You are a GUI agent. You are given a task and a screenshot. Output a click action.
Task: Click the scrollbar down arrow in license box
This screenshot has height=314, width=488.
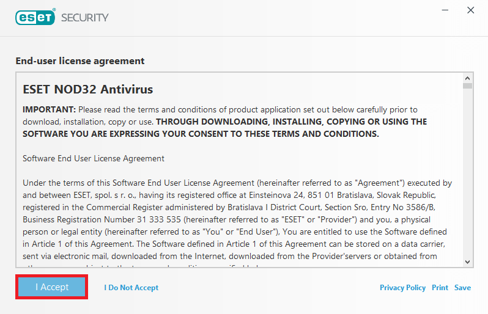pos(467,262)
